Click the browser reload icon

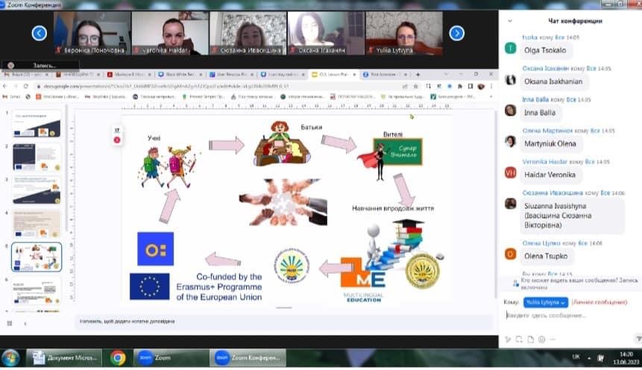coord(26,87)
